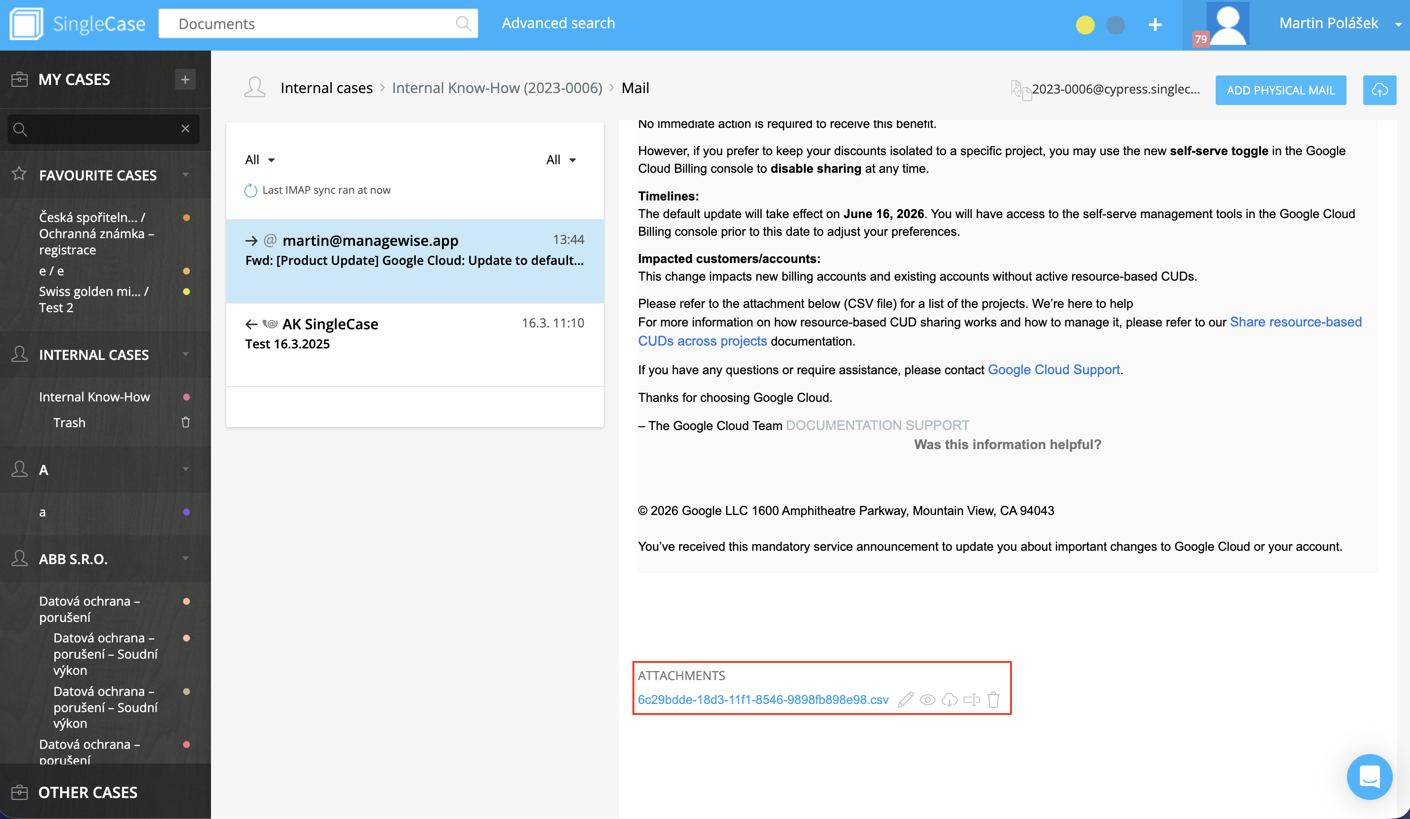Open the 6c29bdde CSV attachment file
This screenshot has width=1410, height=819.
tap(763, 700)
